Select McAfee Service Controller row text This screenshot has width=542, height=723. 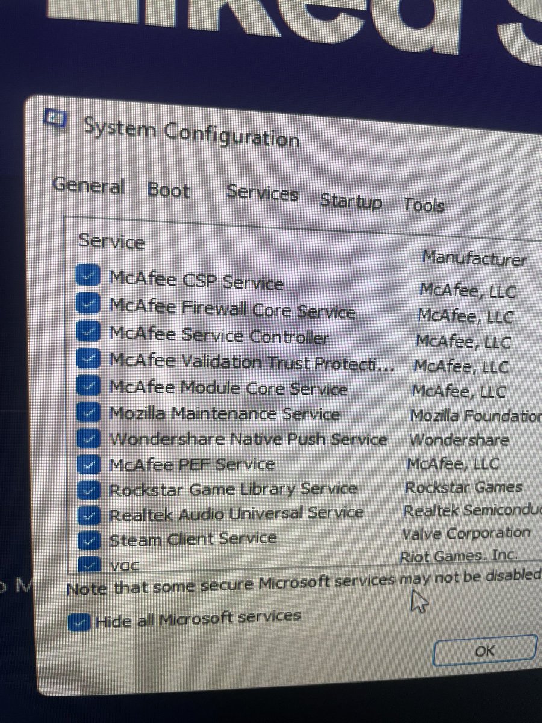(219, 336)
